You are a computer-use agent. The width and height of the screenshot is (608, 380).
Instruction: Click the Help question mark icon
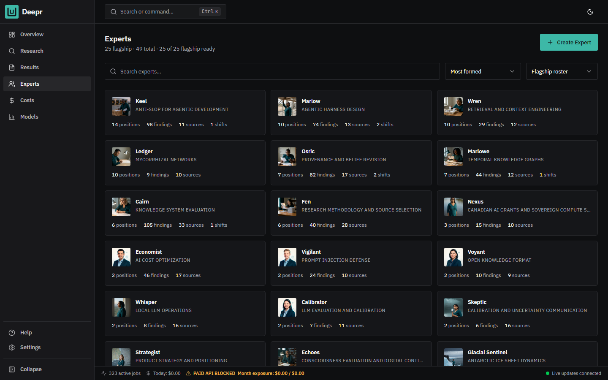(12, 333)
